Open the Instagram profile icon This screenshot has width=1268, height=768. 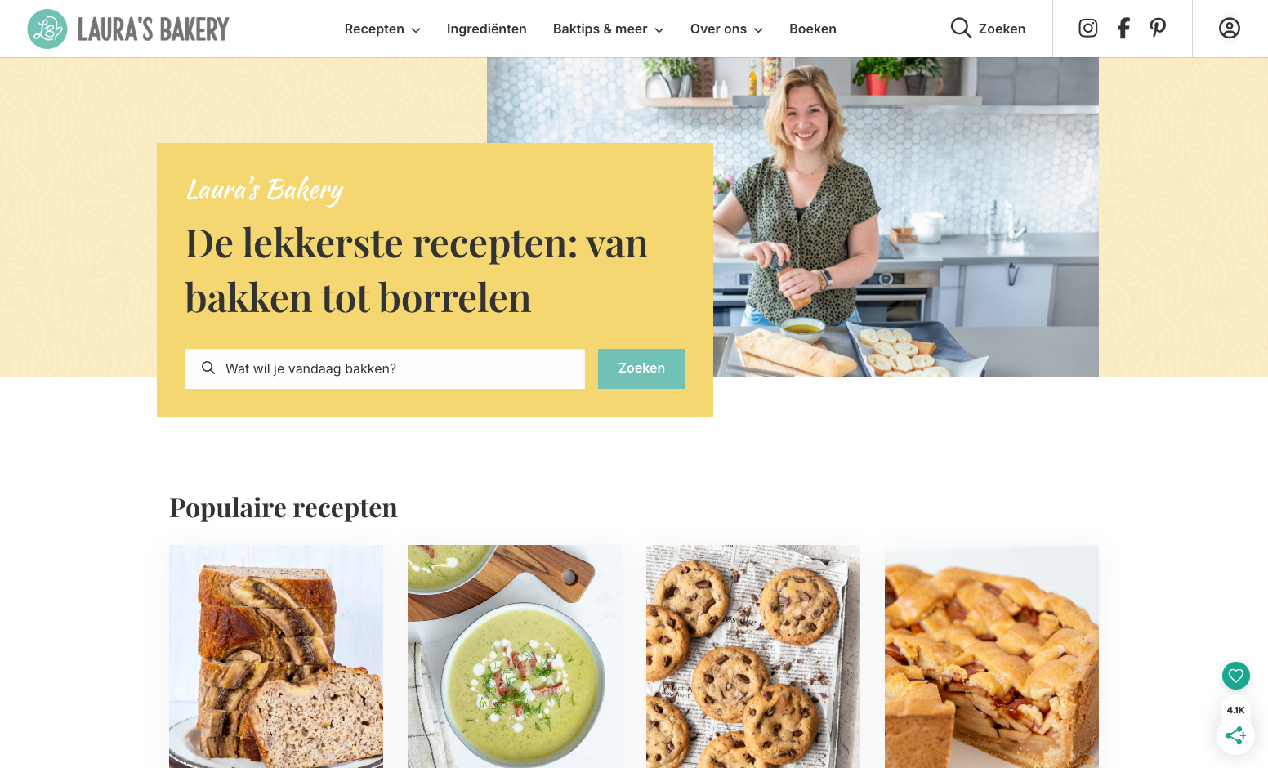(1087, 29)
